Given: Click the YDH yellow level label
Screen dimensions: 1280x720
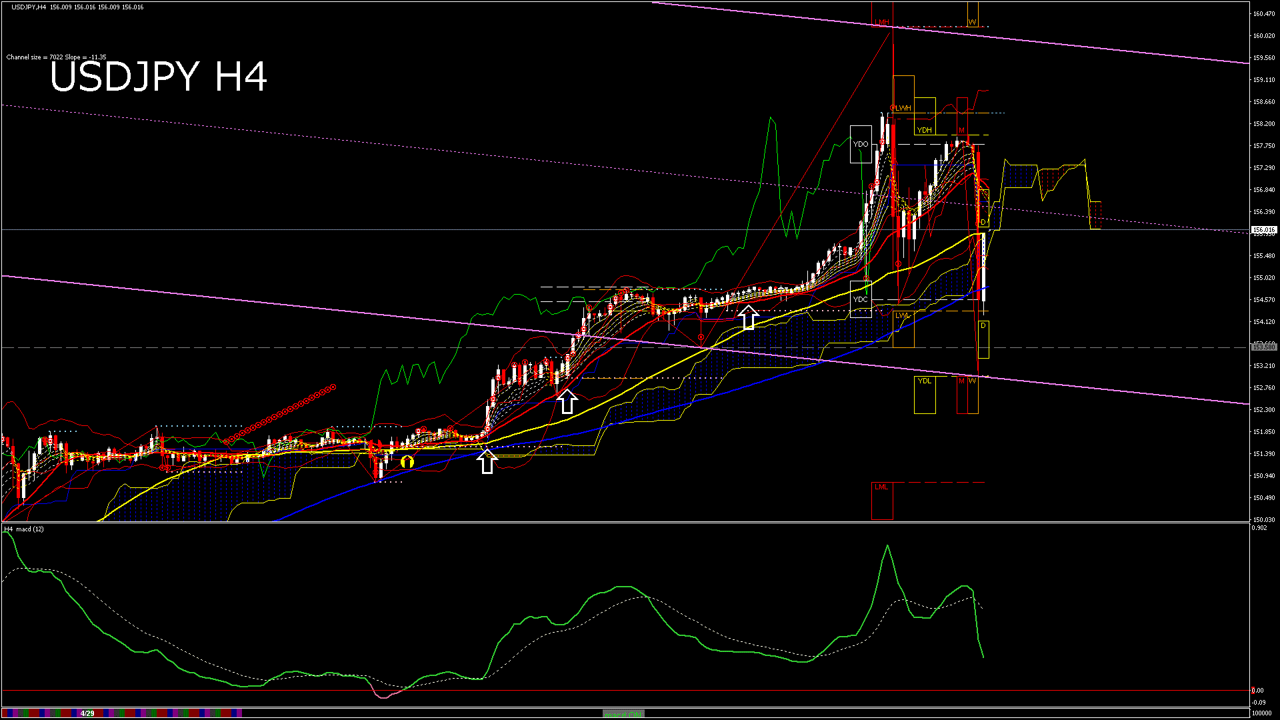Looking at the screenshot, I should pyautogui.click(x=924, y=130).
